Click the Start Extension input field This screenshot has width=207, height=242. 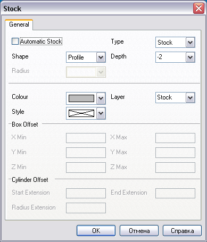[86, 193]
